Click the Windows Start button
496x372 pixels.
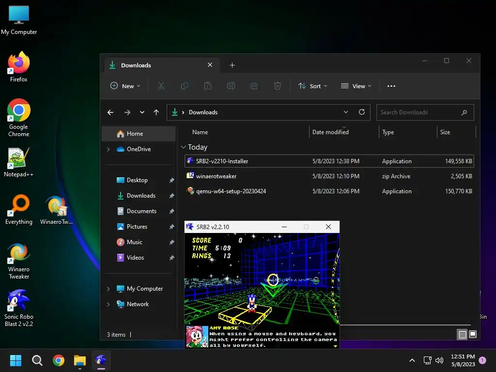pyautogui.click(x=15, y=360)
